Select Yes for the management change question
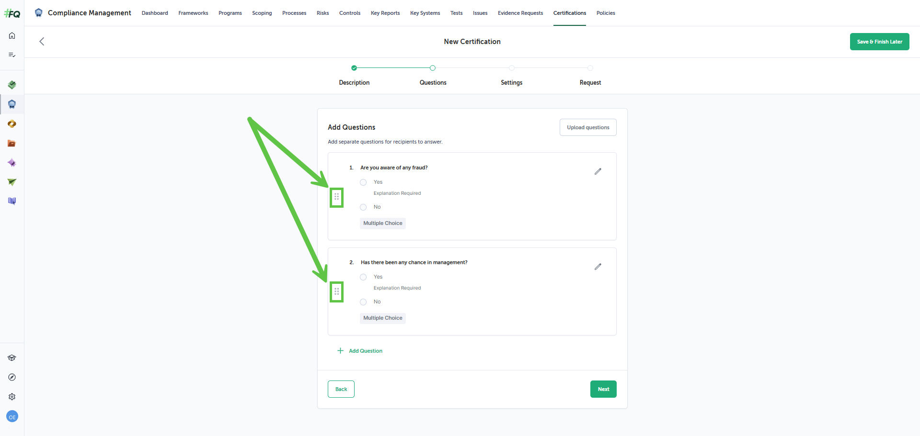 pyautogui.click(x=363, y=277)
